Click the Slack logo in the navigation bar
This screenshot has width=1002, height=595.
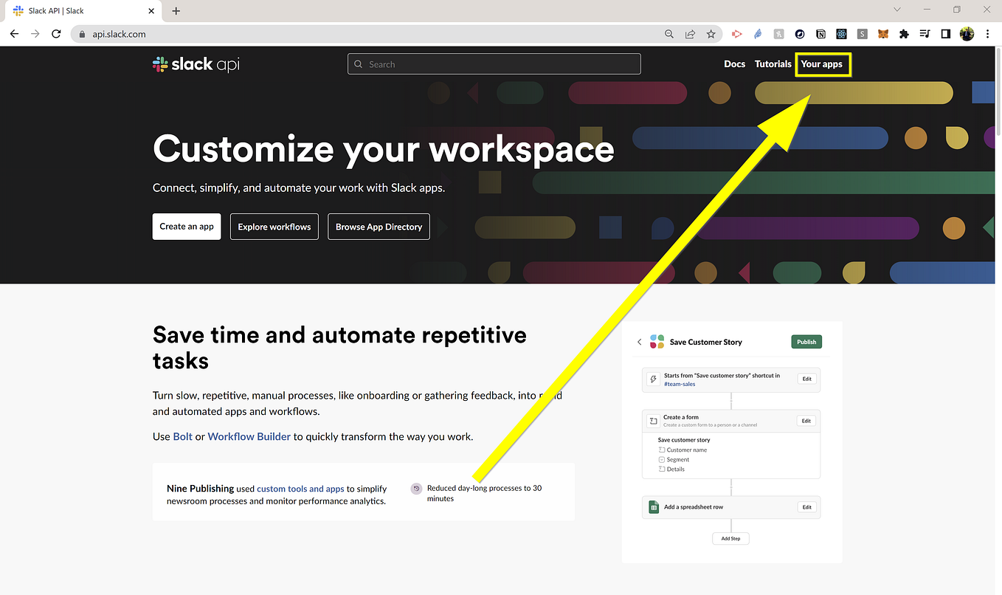[x=196, y=63]
